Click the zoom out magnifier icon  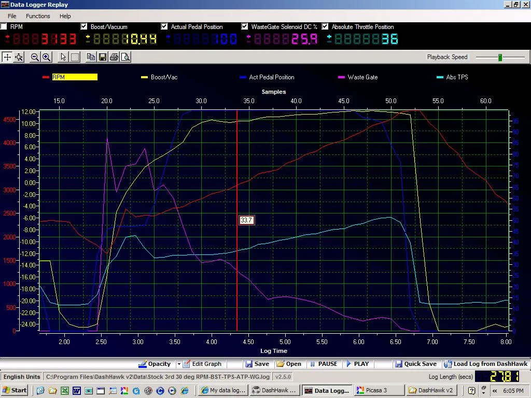35,57
